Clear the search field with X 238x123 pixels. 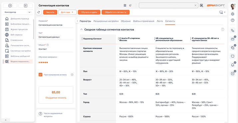(x=195, y=5)
